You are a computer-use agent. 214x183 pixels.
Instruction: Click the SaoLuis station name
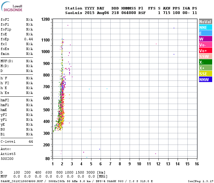[74, 13]
